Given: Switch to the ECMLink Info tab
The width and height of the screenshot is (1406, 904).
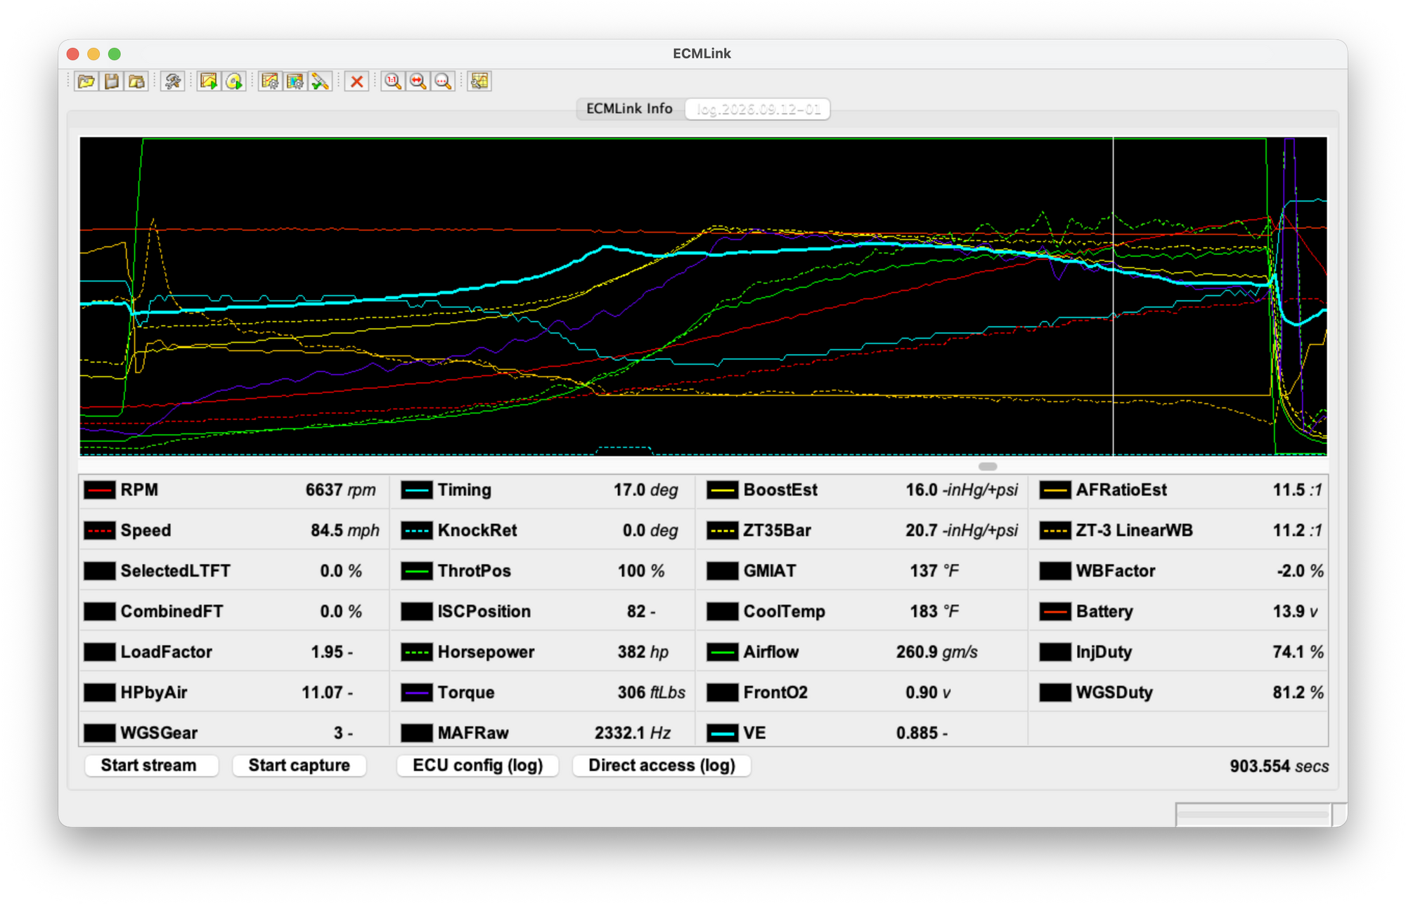Looking at the screenshot, I should pos(629,109).
